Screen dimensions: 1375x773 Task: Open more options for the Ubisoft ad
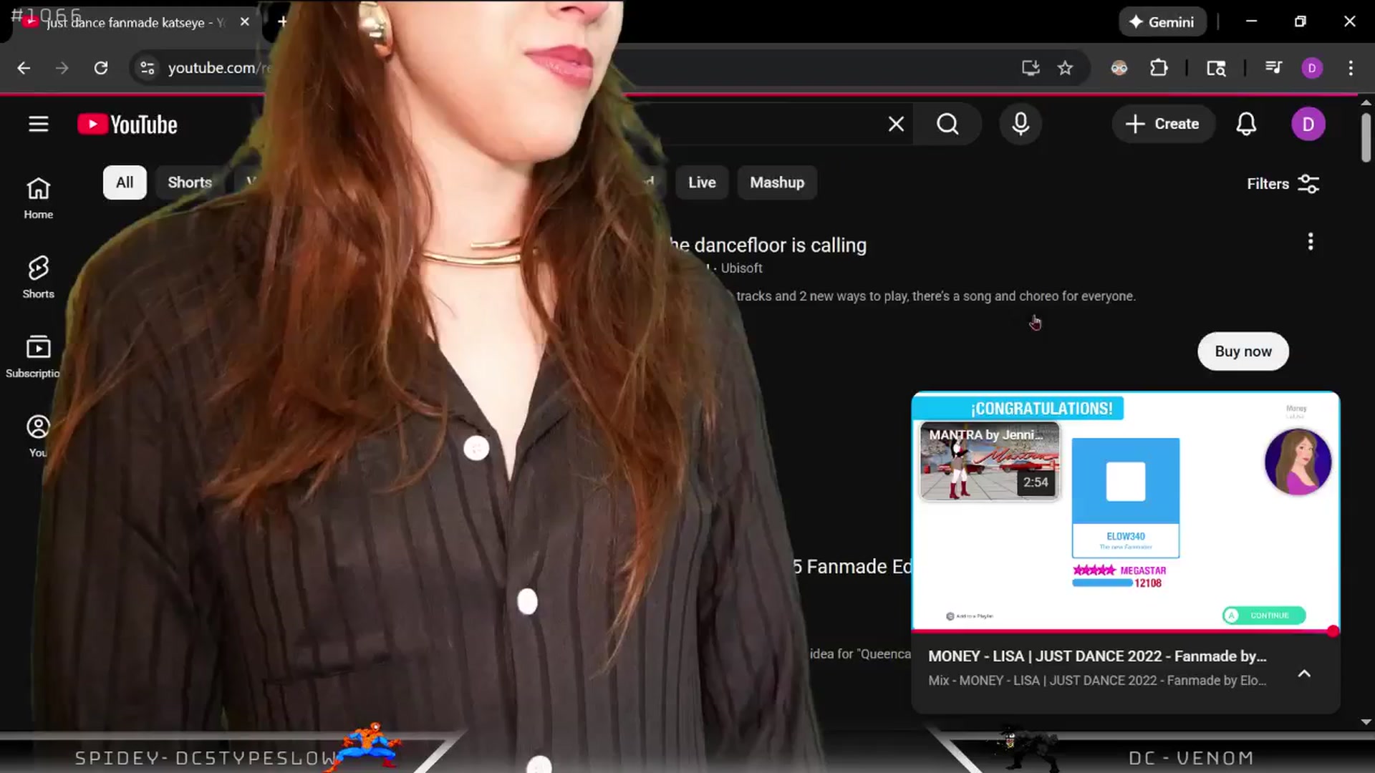pos(1311,242)
